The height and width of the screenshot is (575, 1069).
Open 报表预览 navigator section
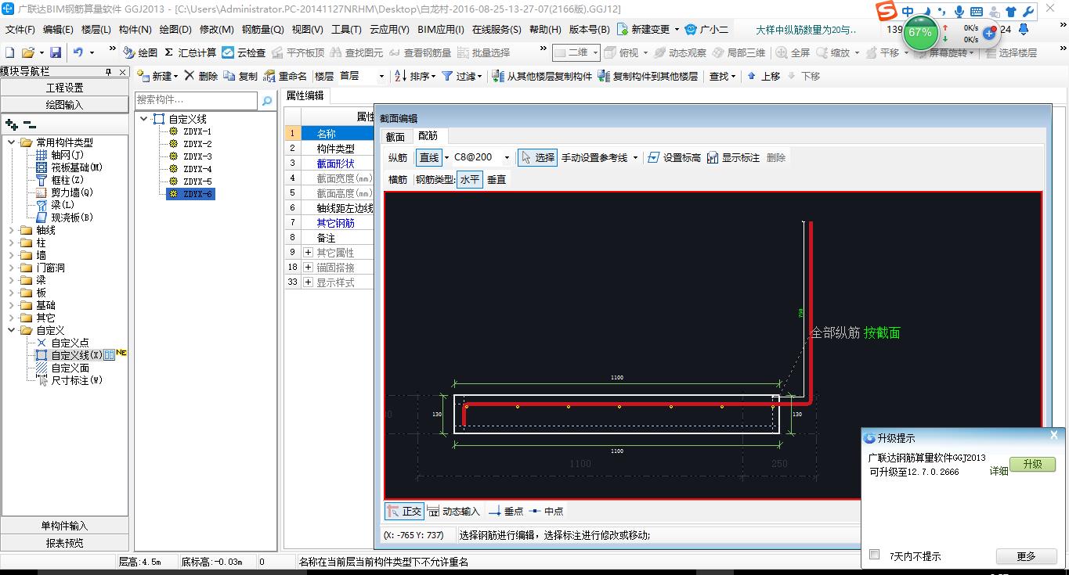pyautogui.click(x=64, y=542)
